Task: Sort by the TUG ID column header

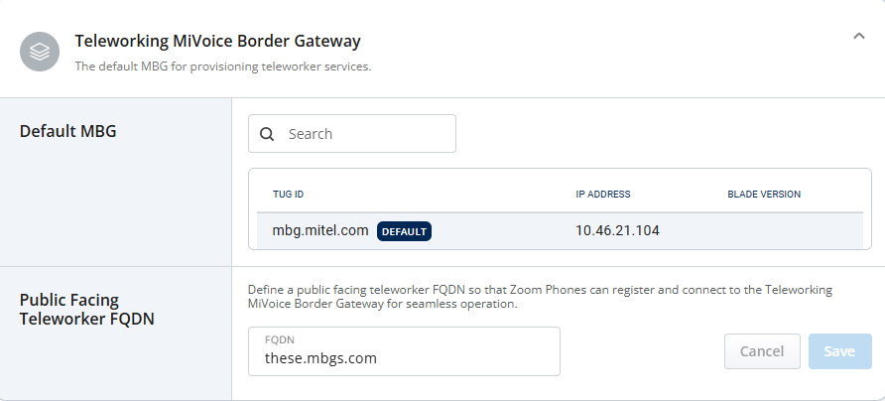Action: pyautogui.click(x=289, y=194)
